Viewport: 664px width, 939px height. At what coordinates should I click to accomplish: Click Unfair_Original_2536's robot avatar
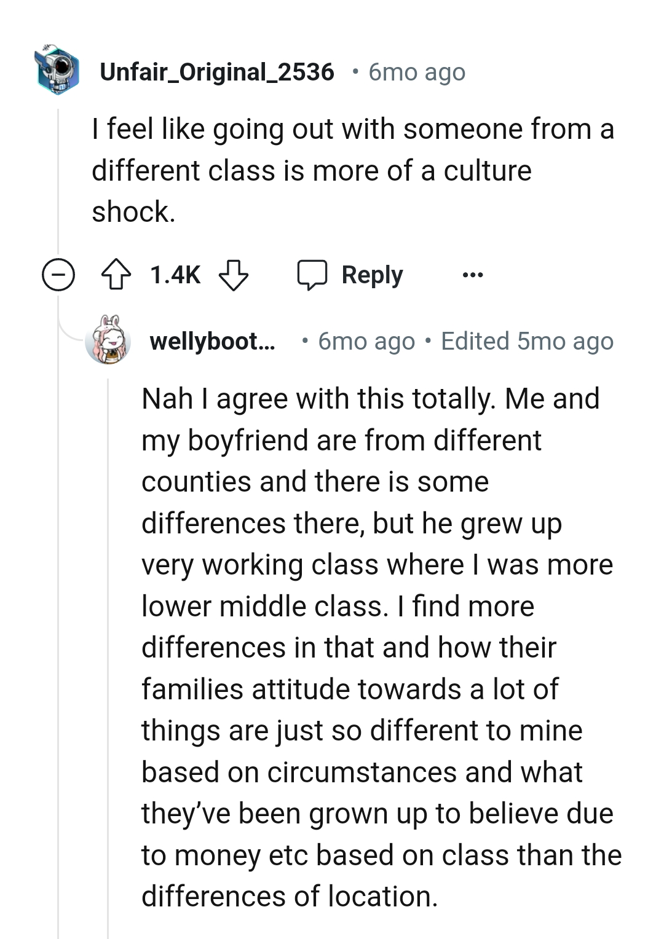(x=58, y=70)
